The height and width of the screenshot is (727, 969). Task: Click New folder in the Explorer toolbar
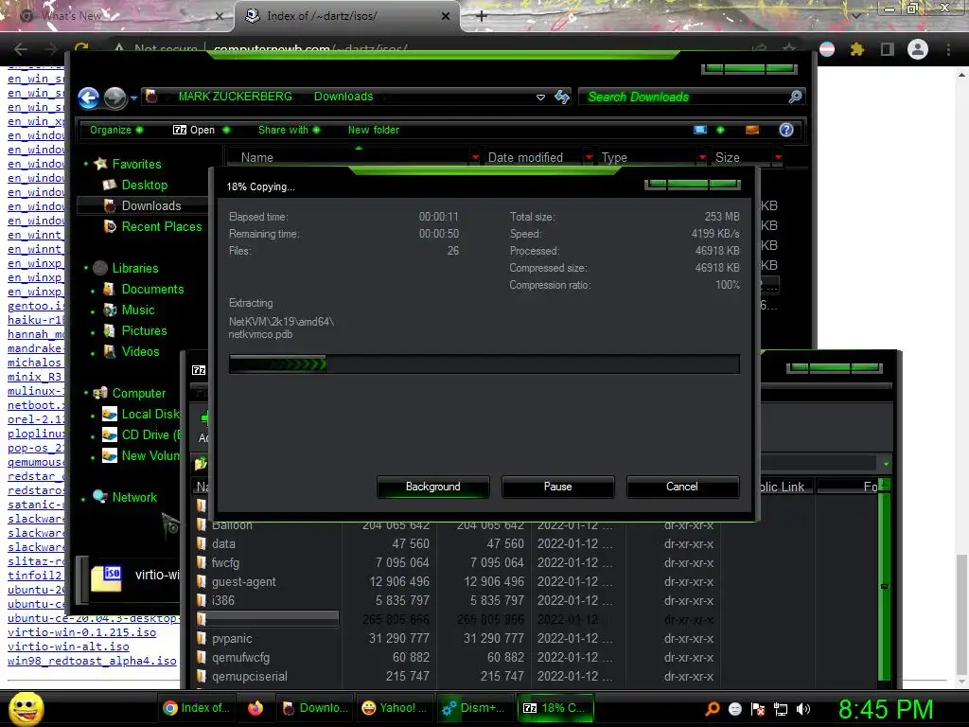coord(373,130)
